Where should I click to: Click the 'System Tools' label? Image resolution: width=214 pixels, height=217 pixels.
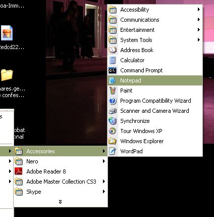(x=136, y=40)
